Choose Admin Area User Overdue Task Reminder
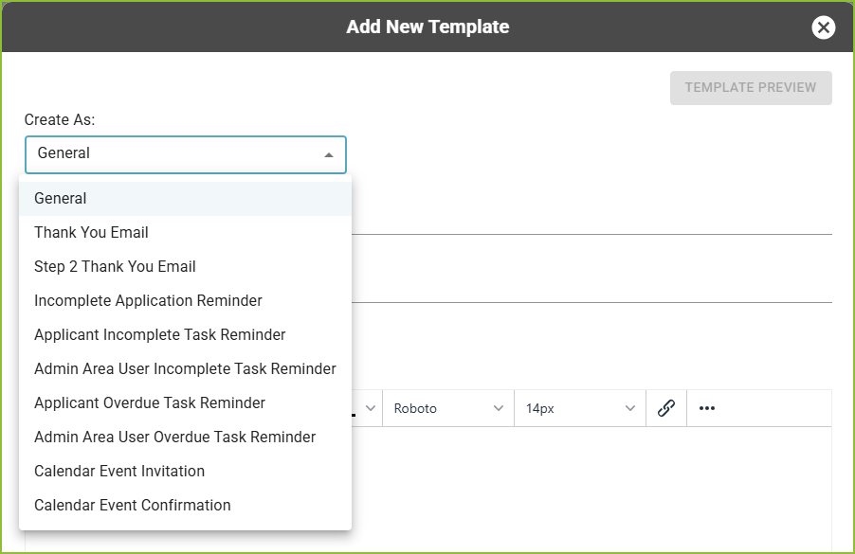 [174, 438]
